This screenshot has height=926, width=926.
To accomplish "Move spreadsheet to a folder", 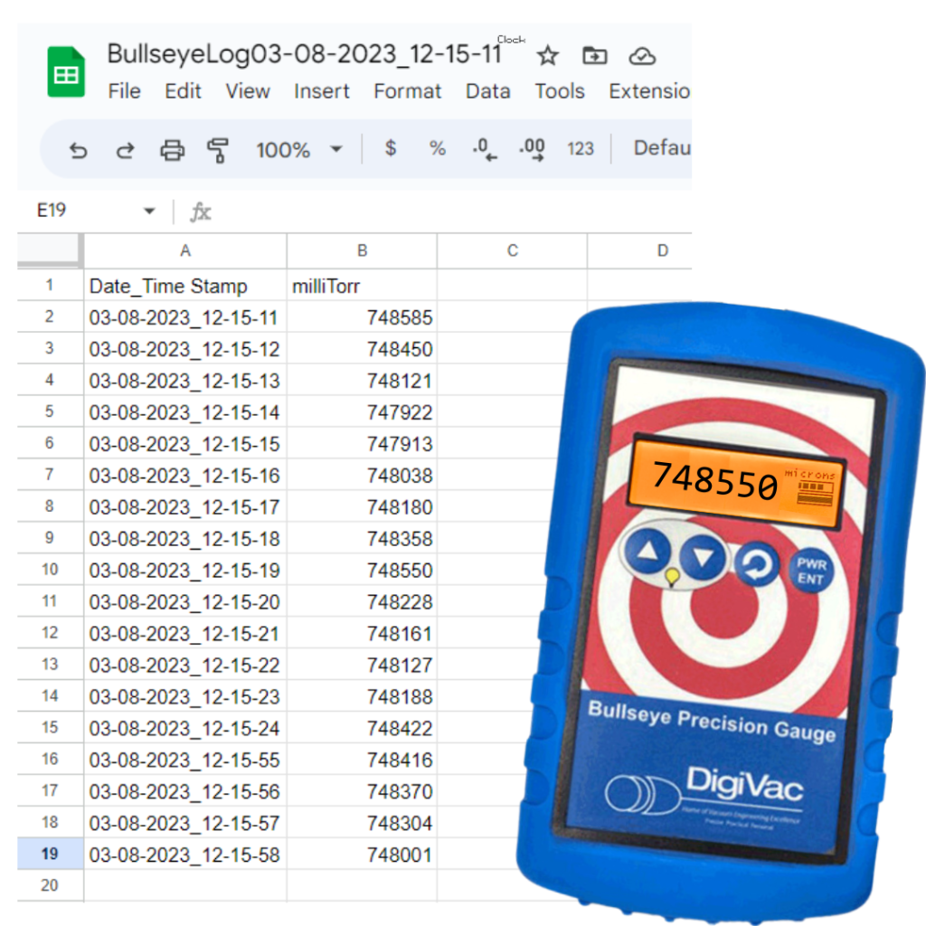I will coord(595,56).
